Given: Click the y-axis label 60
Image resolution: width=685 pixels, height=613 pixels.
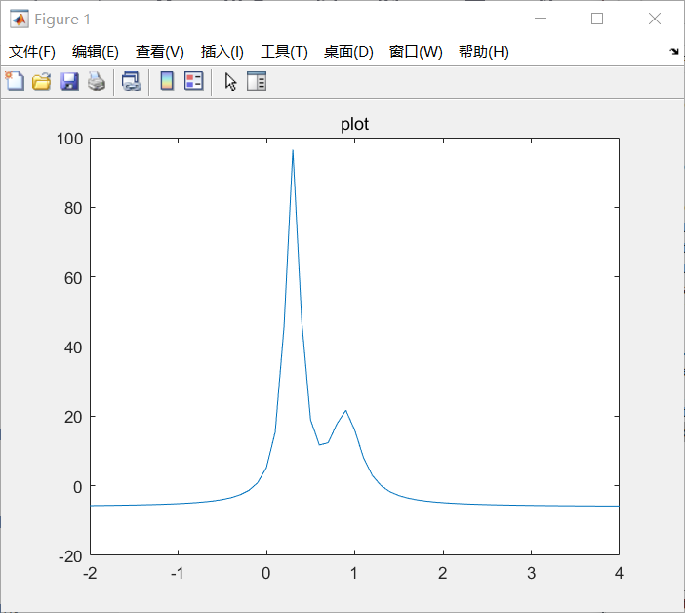Looking at the screenshot, I should [73, 278].
